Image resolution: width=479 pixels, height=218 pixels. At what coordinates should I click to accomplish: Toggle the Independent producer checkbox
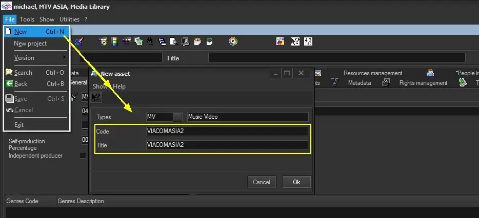pos(83,156)
